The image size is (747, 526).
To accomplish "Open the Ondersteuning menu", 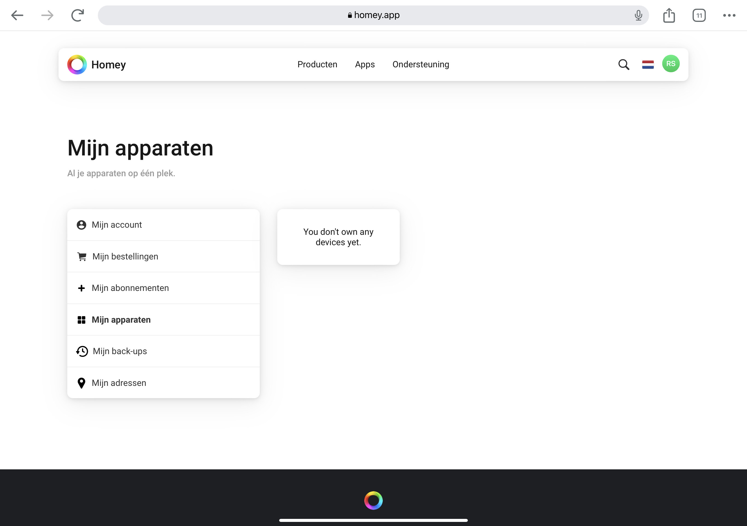I will click(x=421, y=65).
